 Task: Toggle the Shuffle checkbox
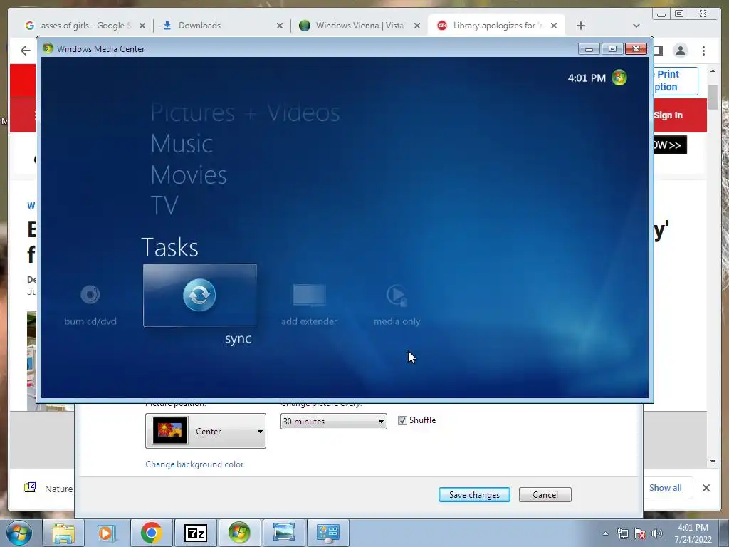(x=402, y=420)
